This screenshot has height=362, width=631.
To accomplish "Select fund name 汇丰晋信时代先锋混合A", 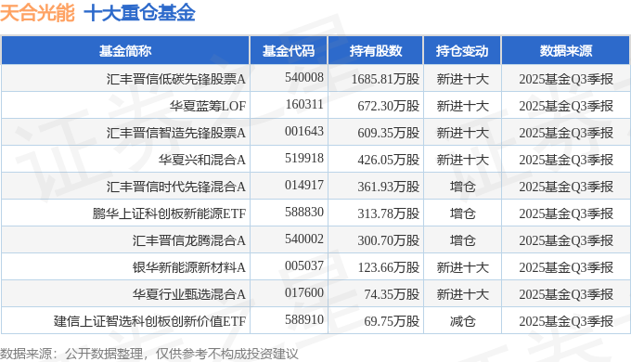I will pyautogui.click(x=176, y=187).
